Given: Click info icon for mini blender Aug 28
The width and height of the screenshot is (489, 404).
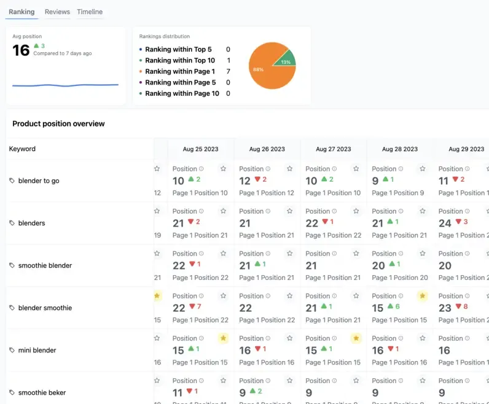Looking at the screenshot, I should pos(401,338).
